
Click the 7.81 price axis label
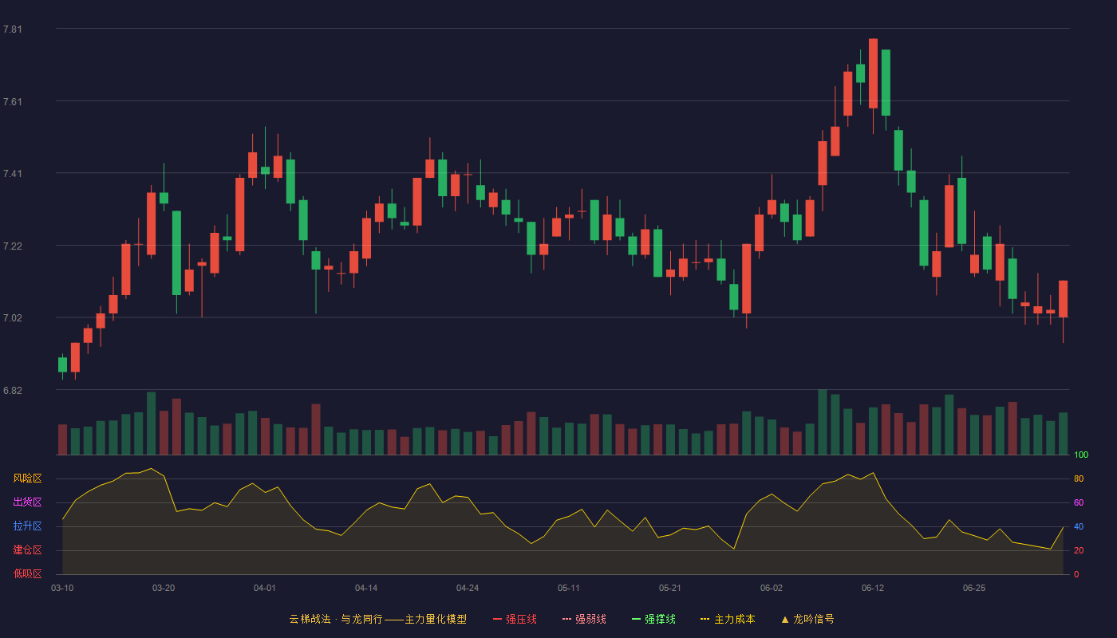[13, 30]
